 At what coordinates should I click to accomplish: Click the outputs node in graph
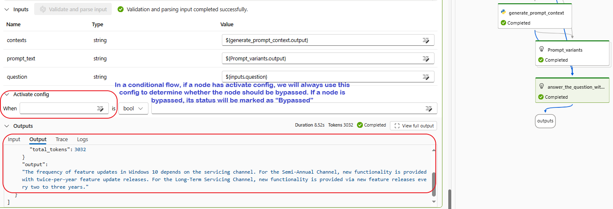[545, 121]
